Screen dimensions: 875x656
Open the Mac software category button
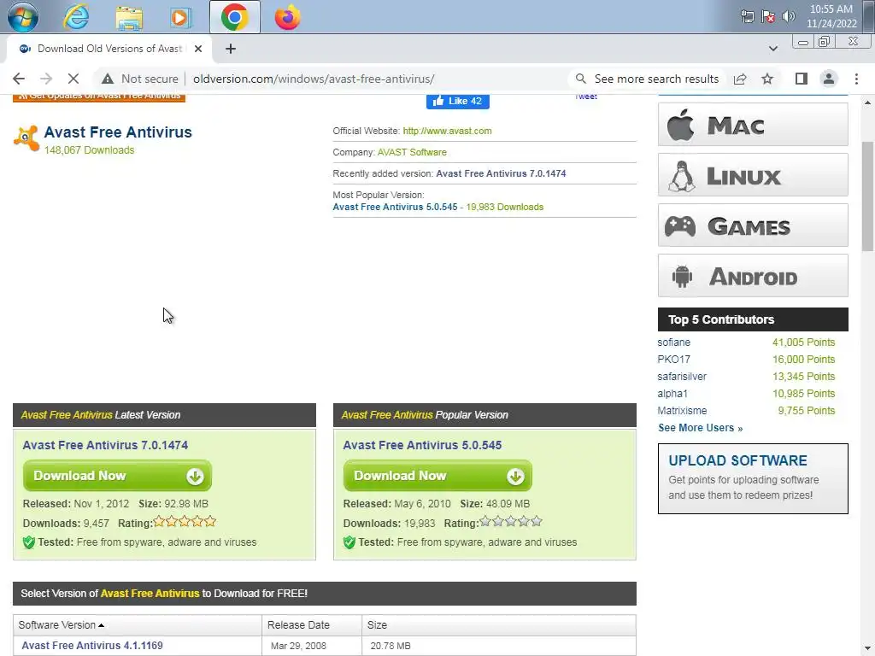click(753, 125)
